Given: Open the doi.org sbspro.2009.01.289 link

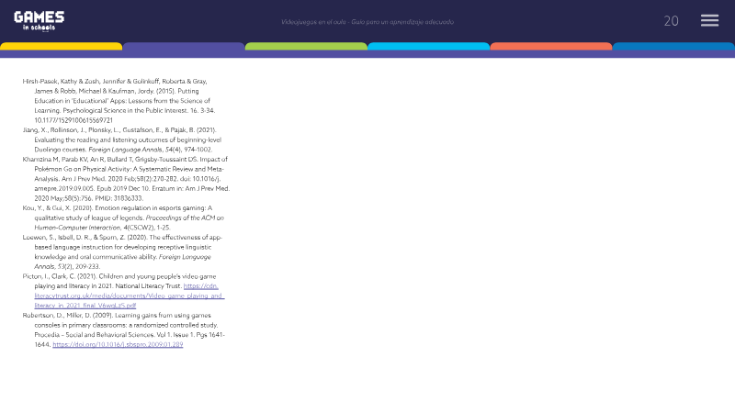Looking at the screenshot, I should click(118, 344).
